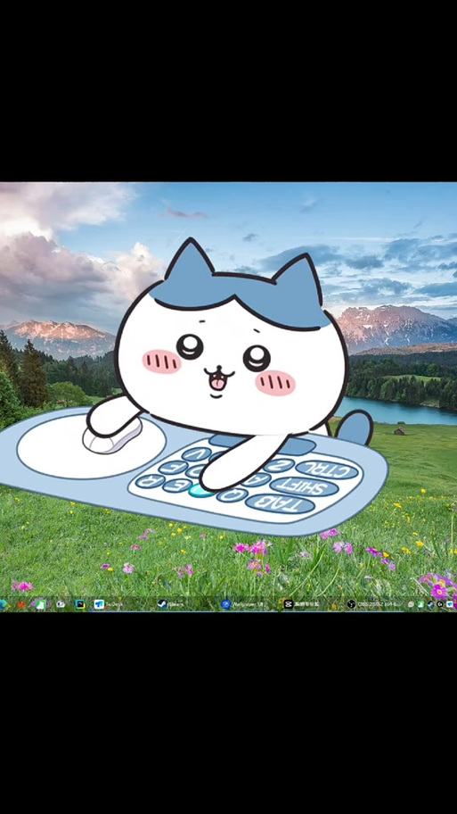Open the Wallpaper UI taskbar window
The width and height of the screenshot is (457, 814).
pos(242,604)
